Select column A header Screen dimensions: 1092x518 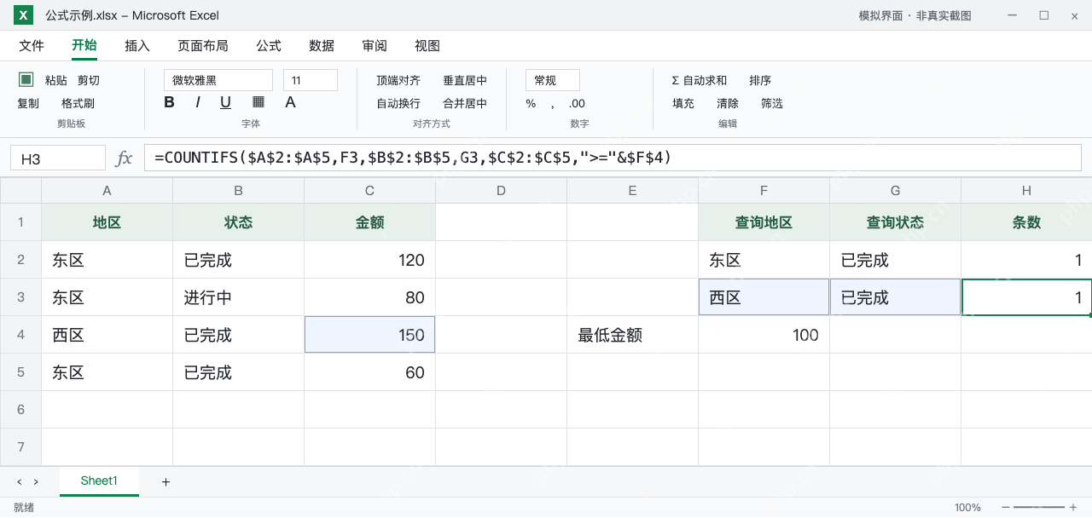(x=107, y=190)
